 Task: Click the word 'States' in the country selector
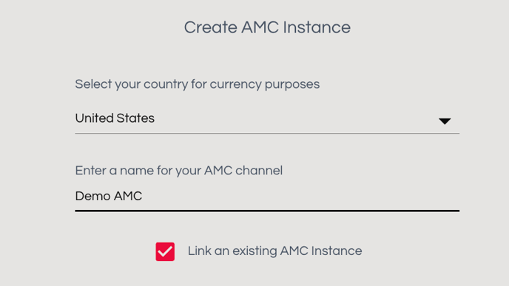coord(135,118)
